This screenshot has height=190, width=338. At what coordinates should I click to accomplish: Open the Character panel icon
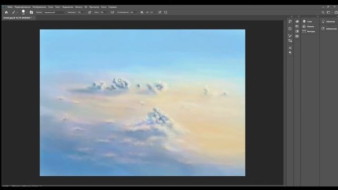click(290, 48)
